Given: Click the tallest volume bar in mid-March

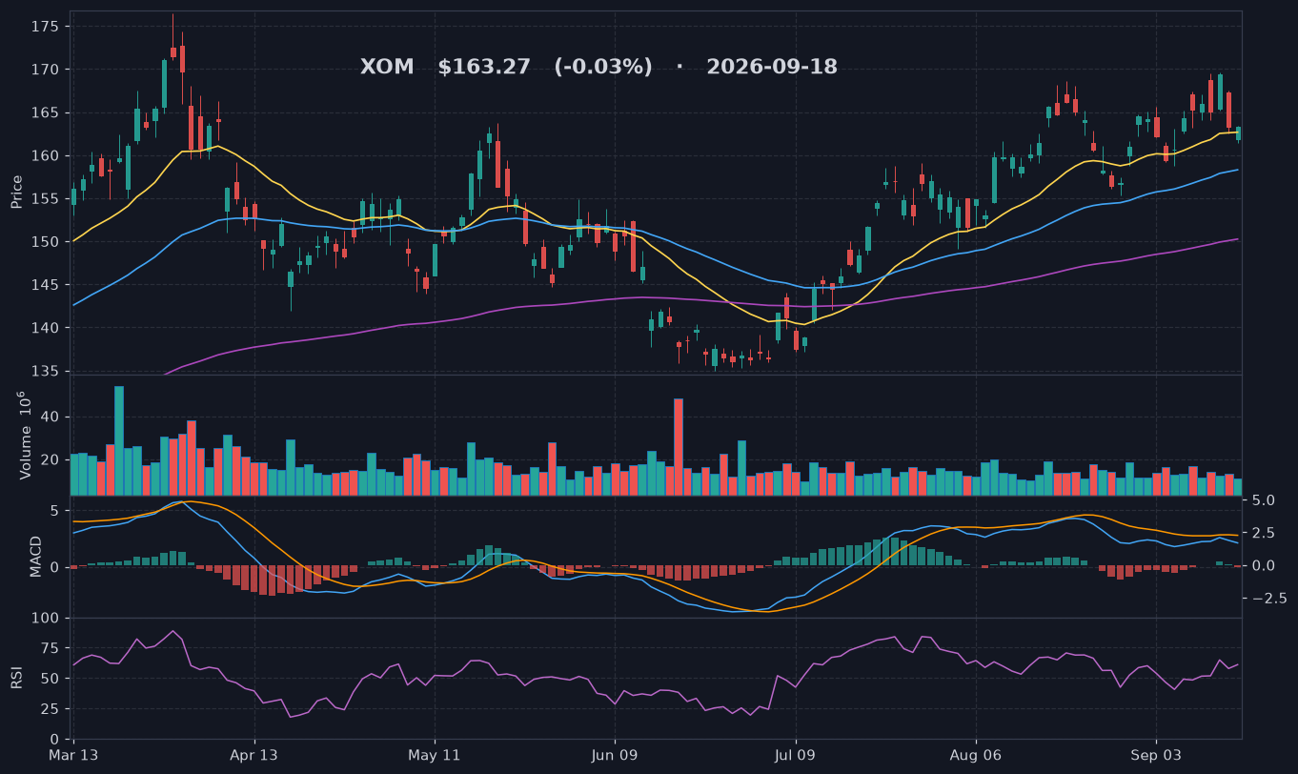Looking at the screenshot, I should (x=119, y=440).
